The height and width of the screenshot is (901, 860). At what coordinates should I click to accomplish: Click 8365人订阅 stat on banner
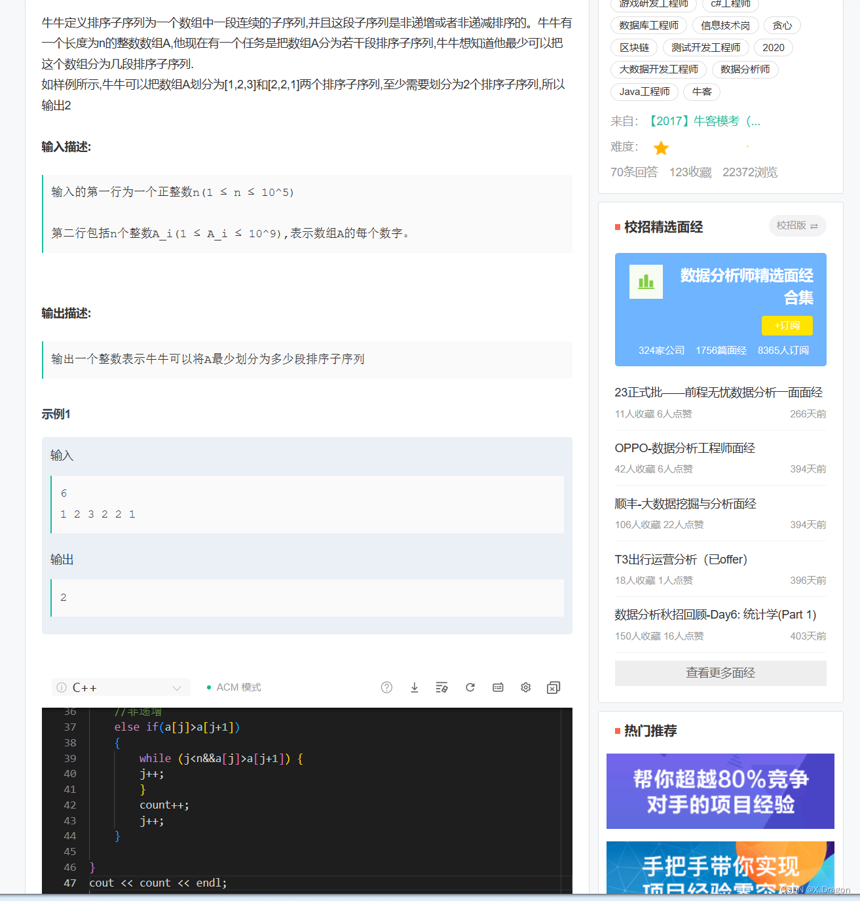(783, 351)
